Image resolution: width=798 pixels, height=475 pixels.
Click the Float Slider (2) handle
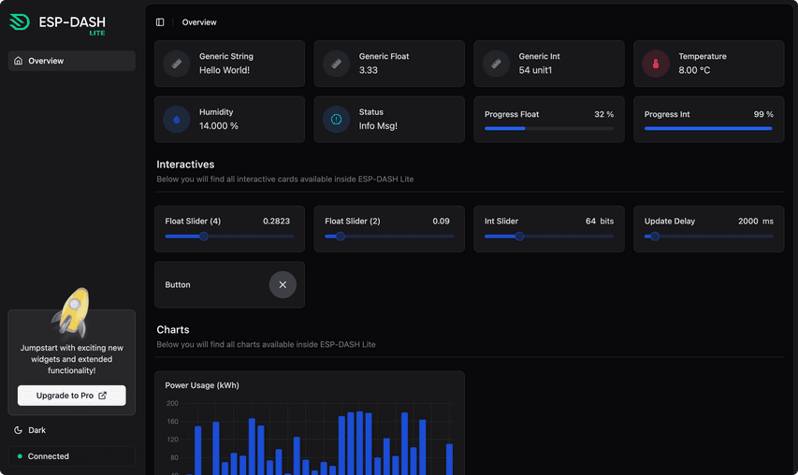(341, 237)
